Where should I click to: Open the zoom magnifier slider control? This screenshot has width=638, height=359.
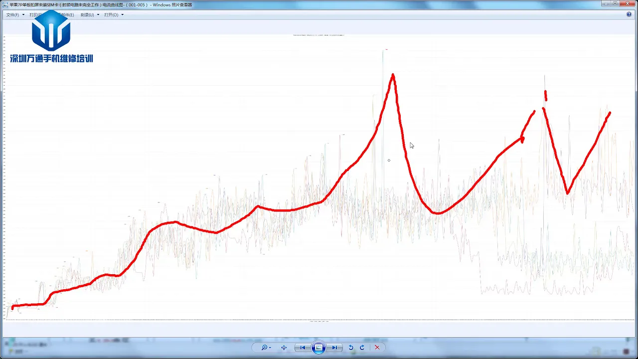tap(266, 348)
